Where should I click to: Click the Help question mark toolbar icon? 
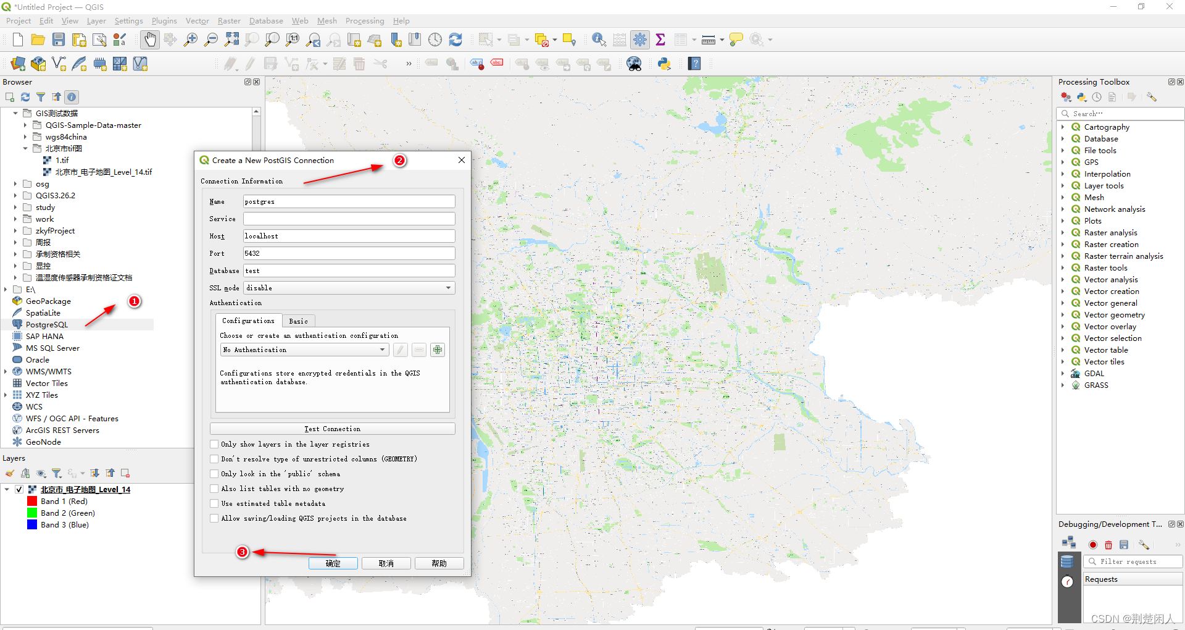coord(694,64)
